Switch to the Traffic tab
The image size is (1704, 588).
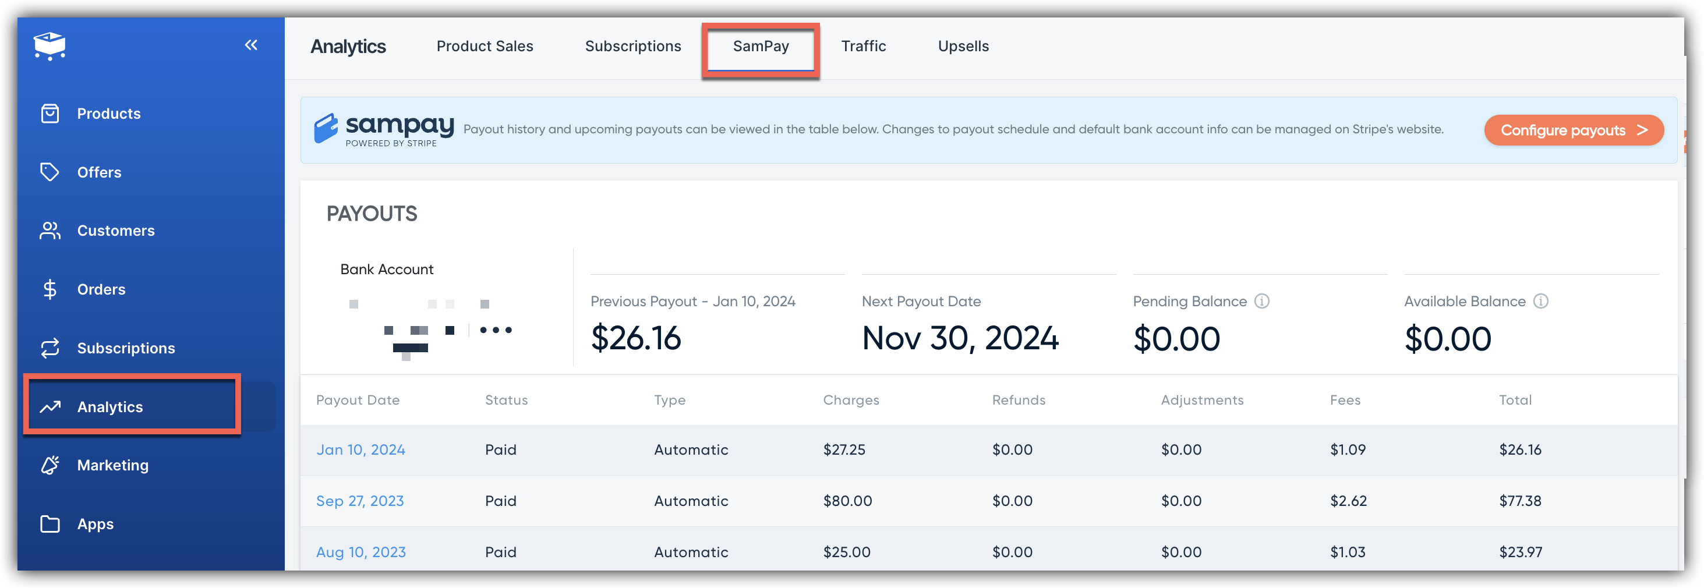[863, 45]
